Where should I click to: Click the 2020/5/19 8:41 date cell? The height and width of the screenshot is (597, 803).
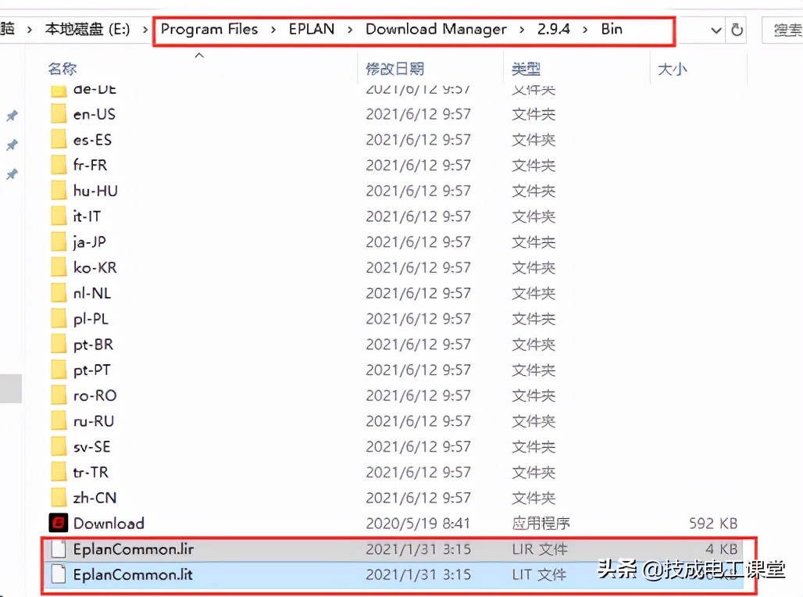coord(418,524)
